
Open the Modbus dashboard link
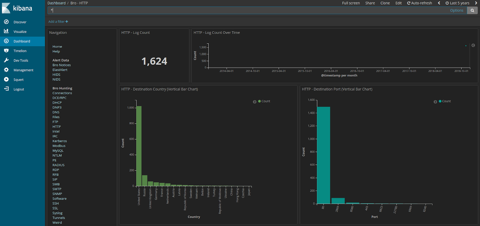pyautogui.click(x=59, y=146)
